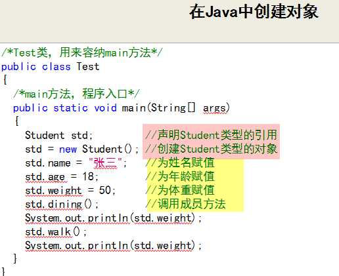Viewport: 339px width, 276px height.
Task: Click the comment //为年龄赋值
Action: tap(180, 176)
